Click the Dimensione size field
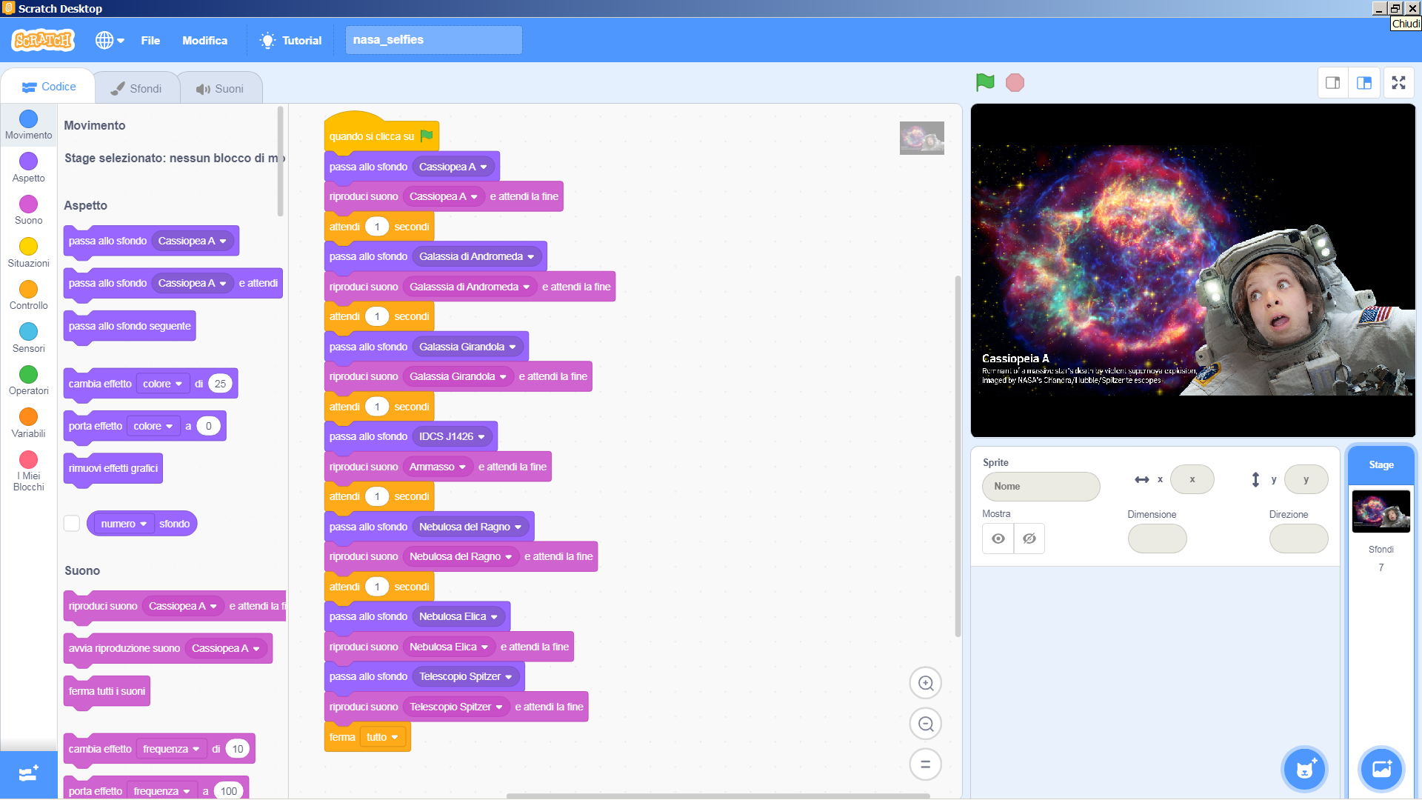This screenshot has width=1422, height=800. coord(1157,539)
